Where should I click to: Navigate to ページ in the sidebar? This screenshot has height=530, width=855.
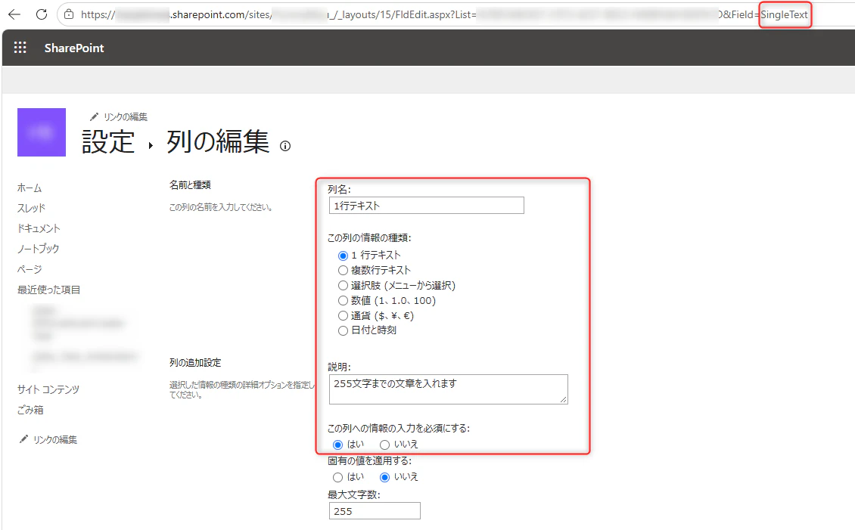[x=30, y=269]
